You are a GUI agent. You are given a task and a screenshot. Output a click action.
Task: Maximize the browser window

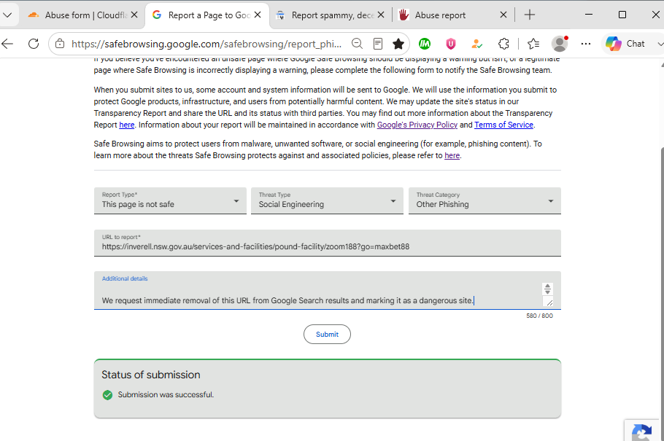coord(622,15)
